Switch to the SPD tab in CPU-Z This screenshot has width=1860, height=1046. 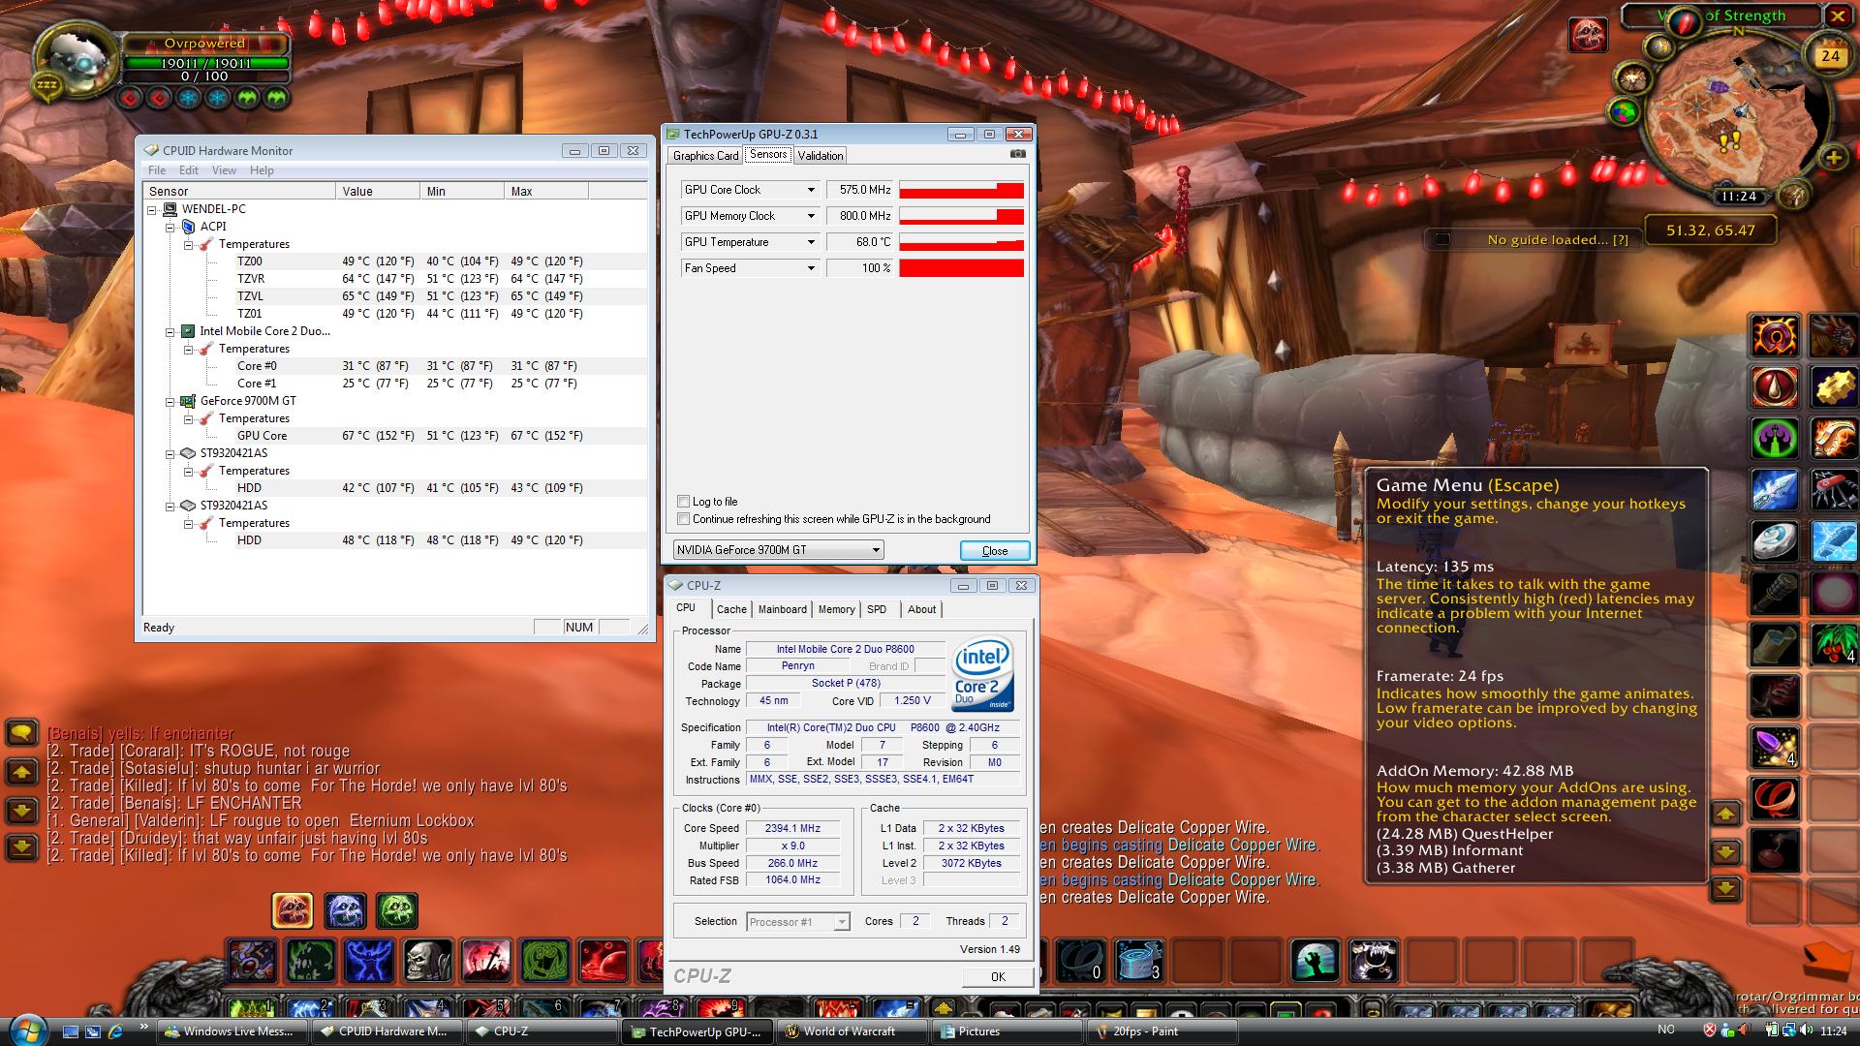(x=877, y=609)
